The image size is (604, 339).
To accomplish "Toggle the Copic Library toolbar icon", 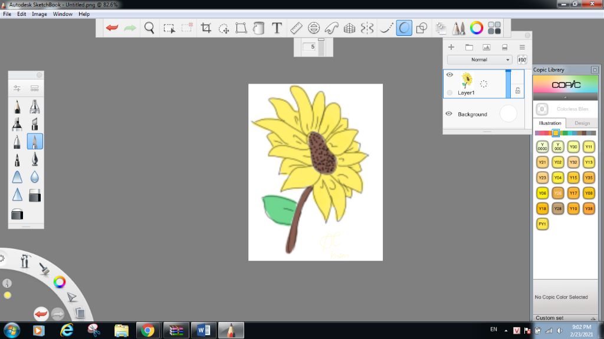I will click(494, 28).
